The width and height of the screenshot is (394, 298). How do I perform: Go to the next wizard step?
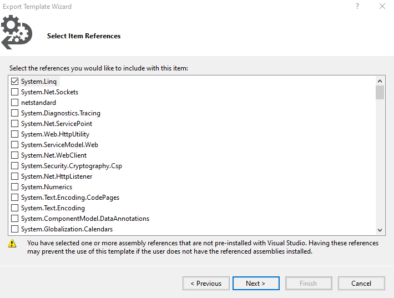tap(256, 284)
